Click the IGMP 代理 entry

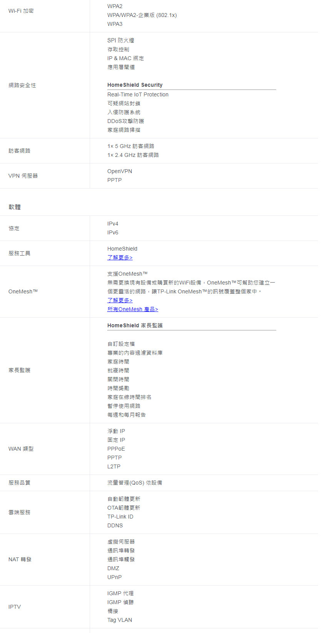pos(120,593)
